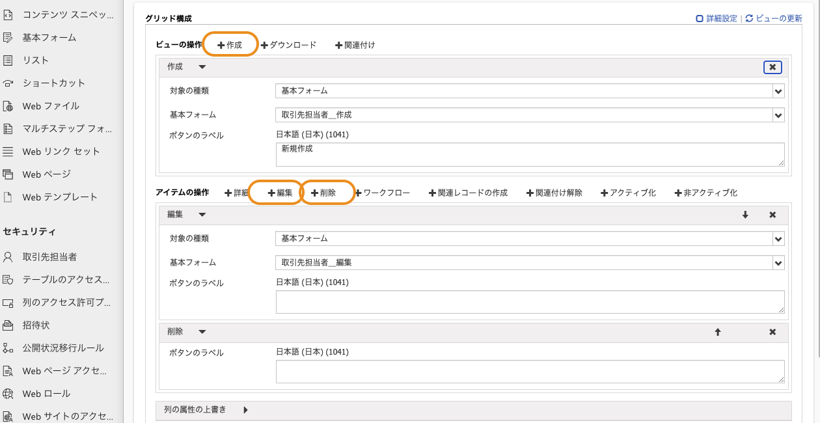Open Web ロール in the sidebar

(46, 394)
